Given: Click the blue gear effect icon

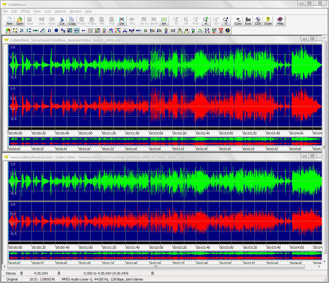Looking at the screenshot, I should tap(56, 31).
